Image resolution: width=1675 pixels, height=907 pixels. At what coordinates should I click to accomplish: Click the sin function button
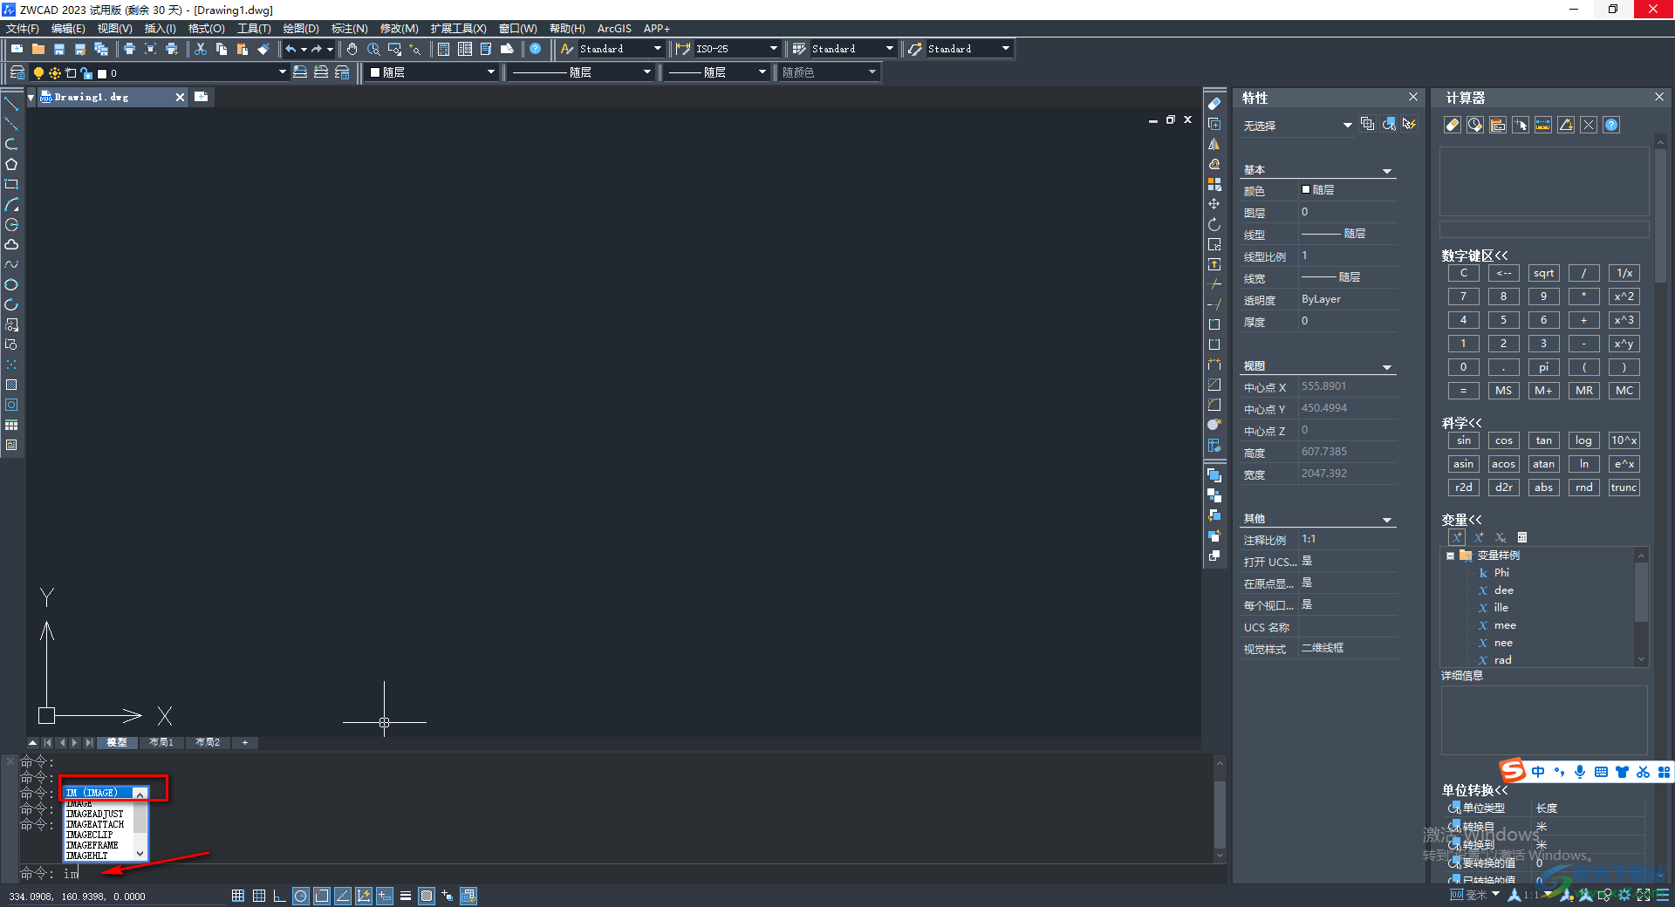coord(1463,440)
